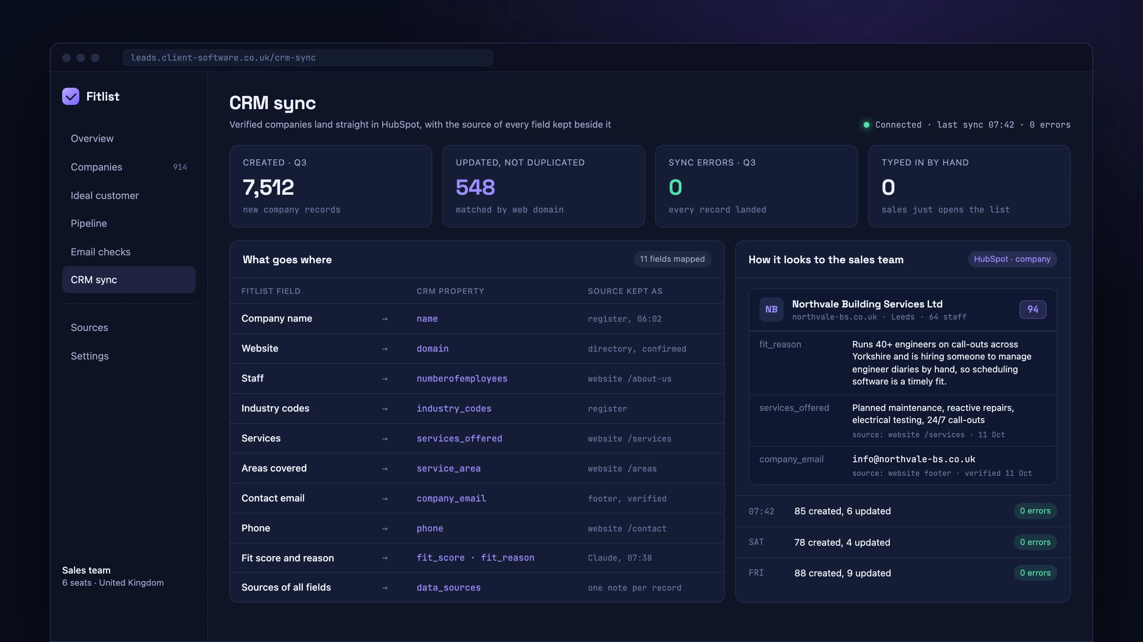Image resolution: width=1143 pixels, height=642 pixels.
Task: Click the industry_codes CRM property
Action: click(454, 408)
